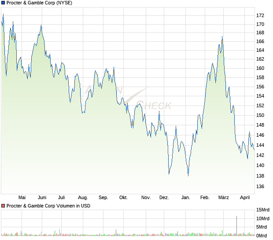The height and width of the screenshot is (240, 273).
Task: Click the 'Mai' month label
Action: click(22, 197)
